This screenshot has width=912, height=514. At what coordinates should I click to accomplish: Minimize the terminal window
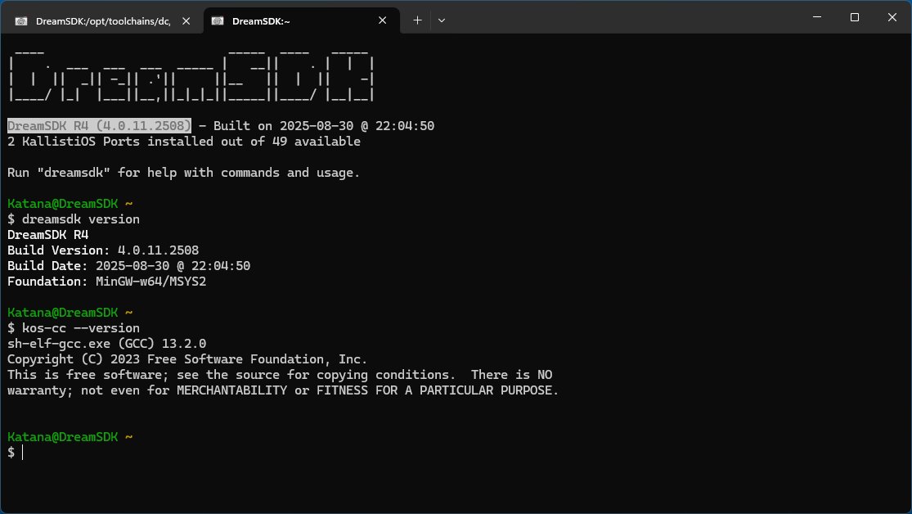pyautogui.click(x=816, y=17)
